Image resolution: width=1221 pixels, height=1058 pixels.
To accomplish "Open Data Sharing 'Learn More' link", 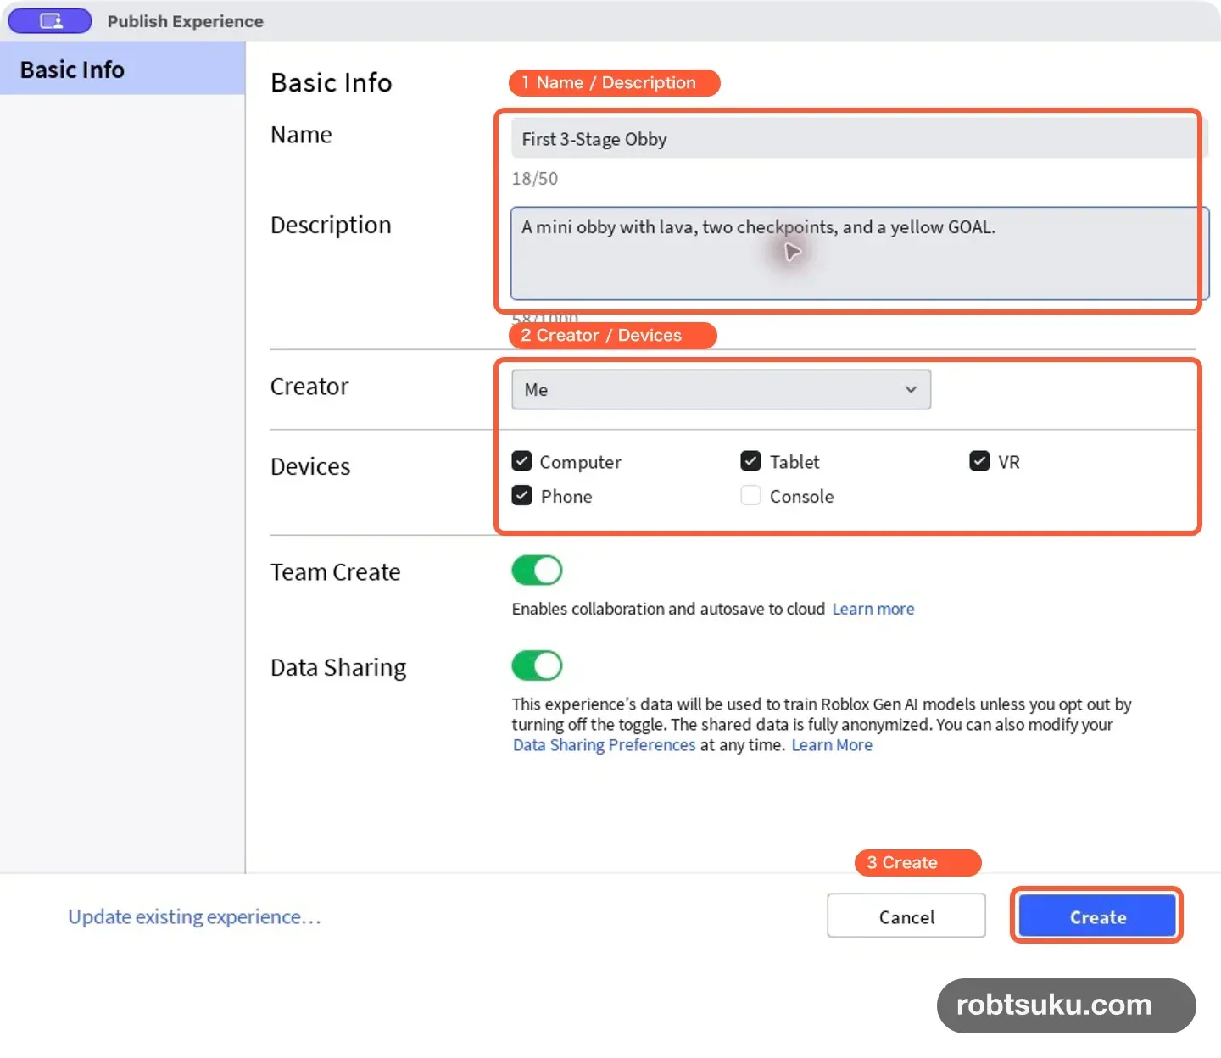I will click(832, 745).
